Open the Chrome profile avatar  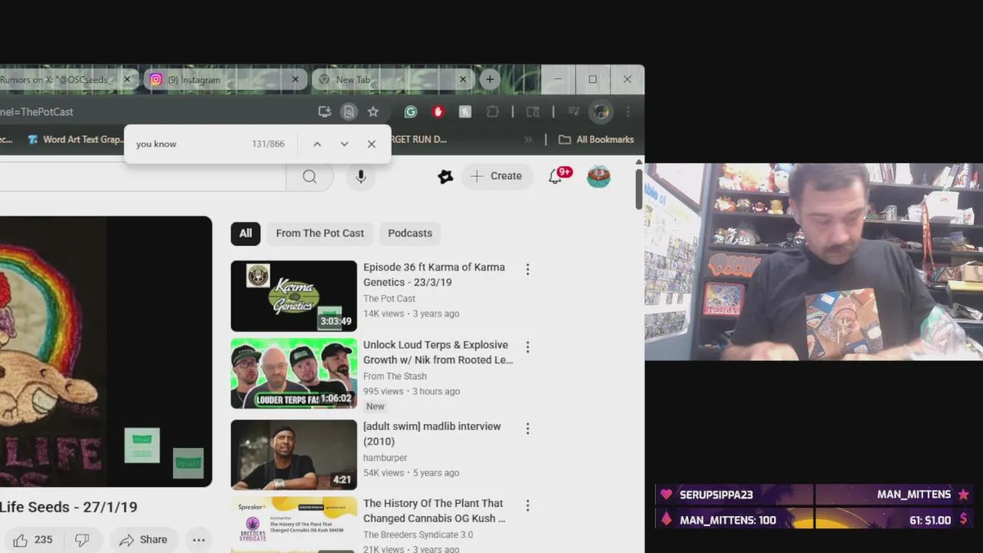[x=601, y=112]
